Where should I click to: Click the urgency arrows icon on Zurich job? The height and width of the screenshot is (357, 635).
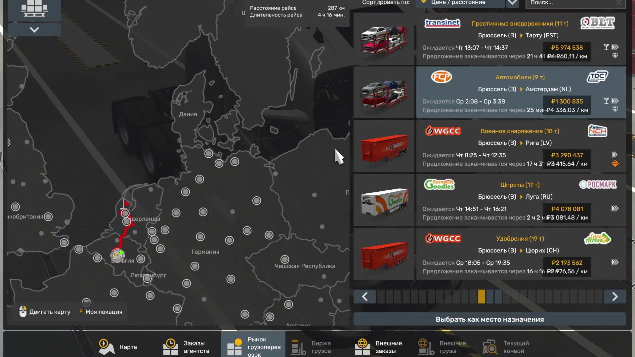coord(615,262)
